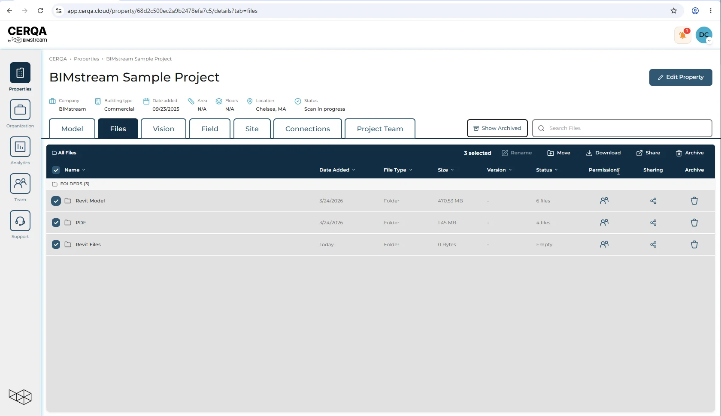Archive the Revit Files folder

(x=694, y=244)
